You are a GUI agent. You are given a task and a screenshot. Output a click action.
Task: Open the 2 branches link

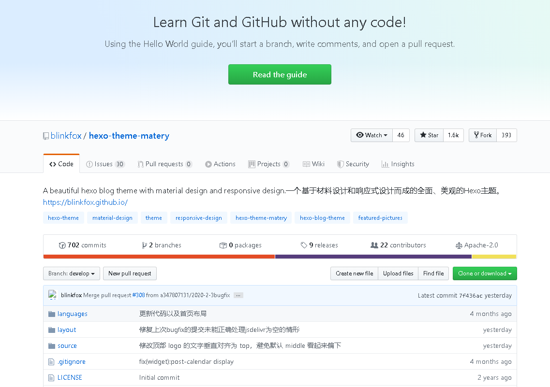pyautogui.click(x=162, y=245)
